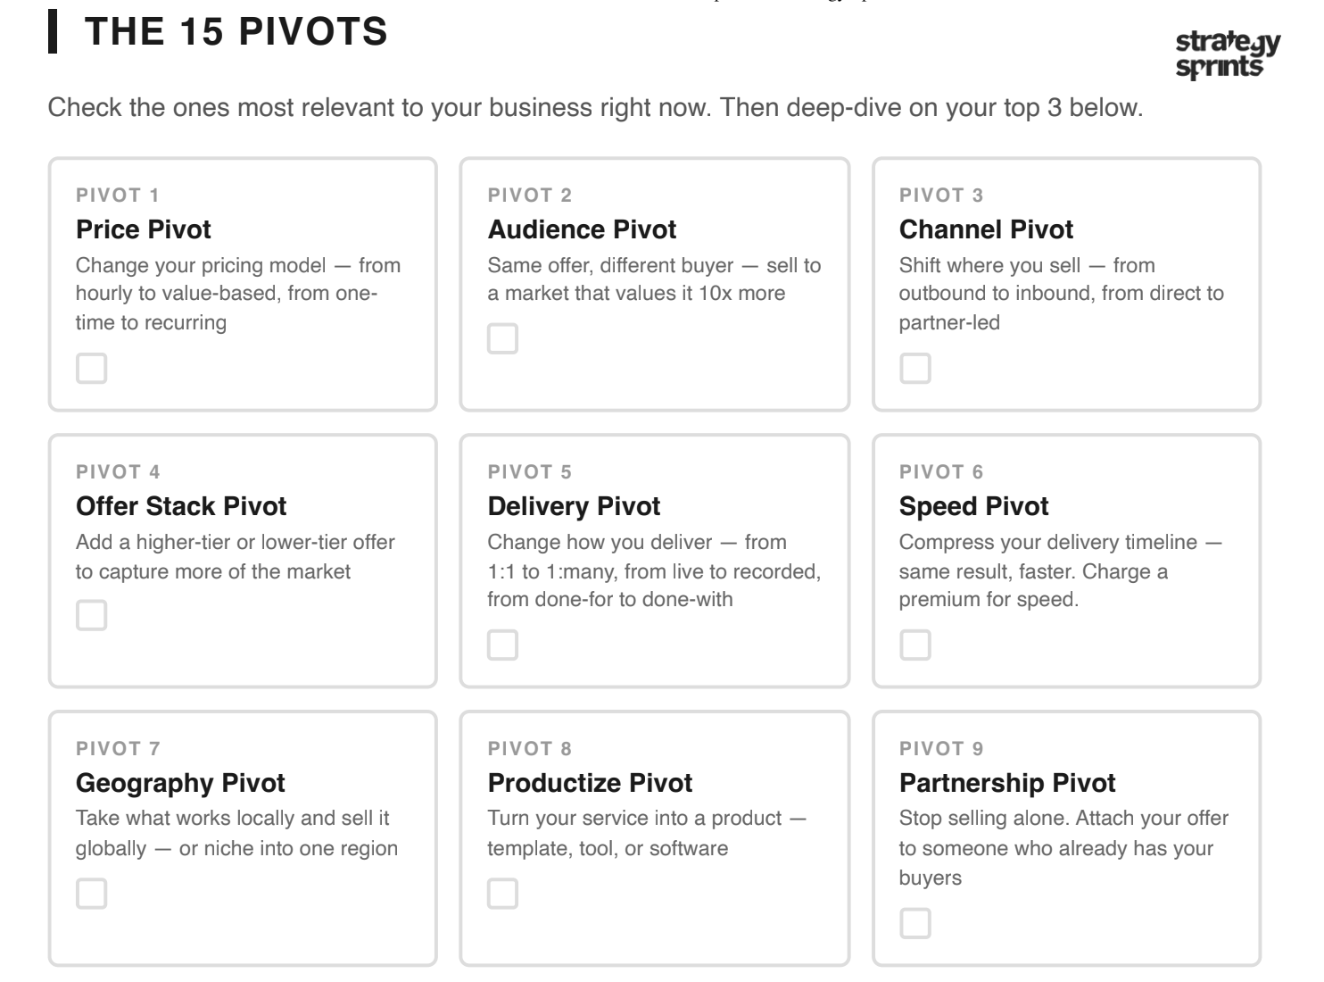Image resolution: width=1324 pixels, height=982 pixels.
Task: Click the "Price Pivot" card title
Action: pos(144,229)
